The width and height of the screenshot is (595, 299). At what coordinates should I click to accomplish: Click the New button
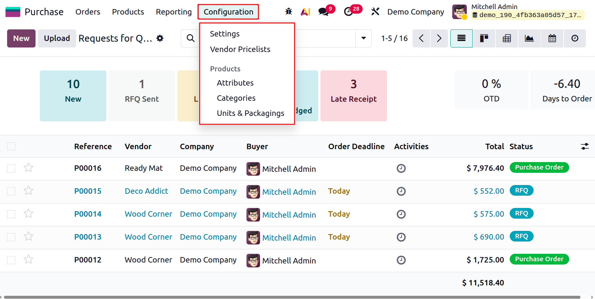point(21,38)
